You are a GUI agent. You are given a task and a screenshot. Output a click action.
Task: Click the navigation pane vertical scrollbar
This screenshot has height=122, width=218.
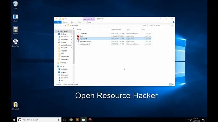[x=74, y=47]
